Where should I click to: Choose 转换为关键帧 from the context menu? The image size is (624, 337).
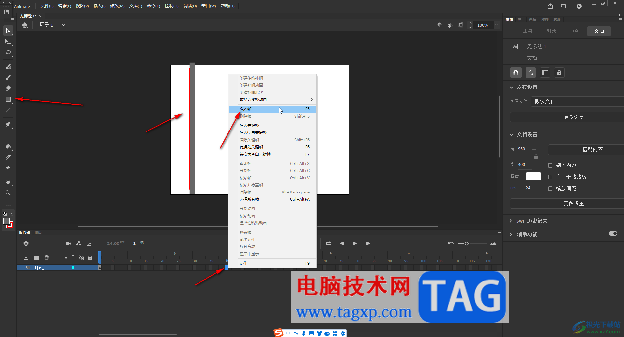click(272, 147)
